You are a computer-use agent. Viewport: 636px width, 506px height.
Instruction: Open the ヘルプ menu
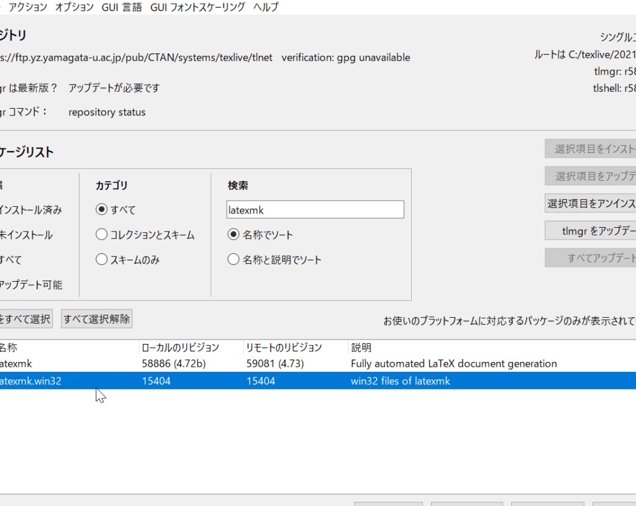click(266, 7)
